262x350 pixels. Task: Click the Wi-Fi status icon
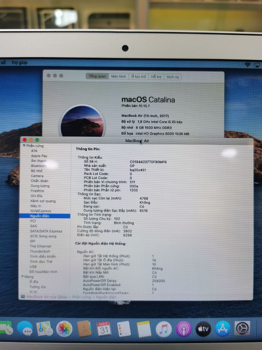[x=247, y=65]
